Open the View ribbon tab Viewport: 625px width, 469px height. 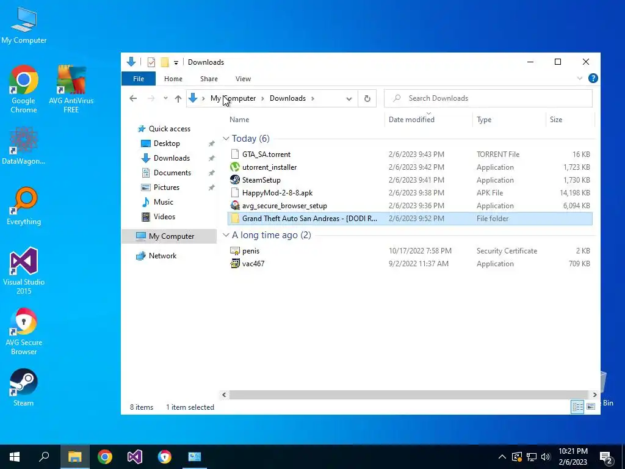[x=243, y=79]
